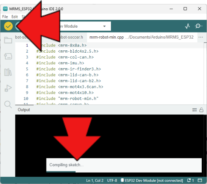Click the yellow Verify checkmark button
Image resolution: width=207 pixels, height=184 pixels.
pos(8,26)
